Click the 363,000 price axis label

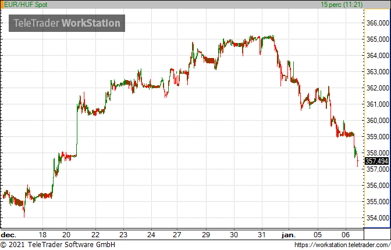(x=378, y=72)
